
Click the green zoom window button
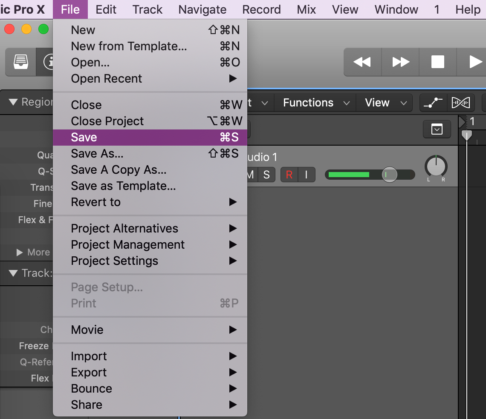click(x=43, y=29)
